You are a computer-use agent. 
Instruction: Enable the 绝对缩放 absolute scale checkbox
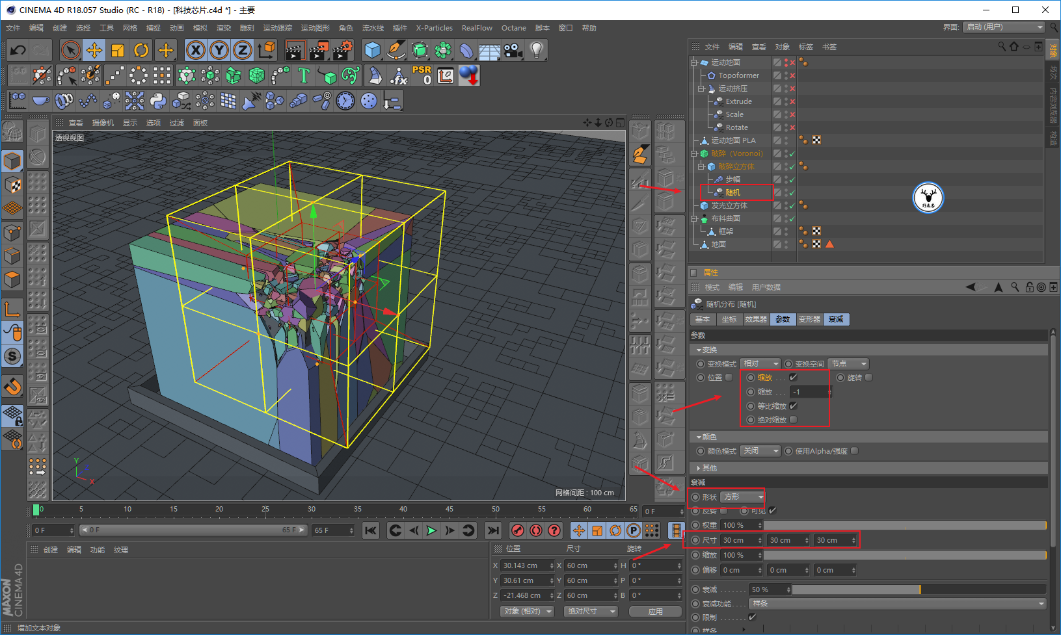(793, 420)
